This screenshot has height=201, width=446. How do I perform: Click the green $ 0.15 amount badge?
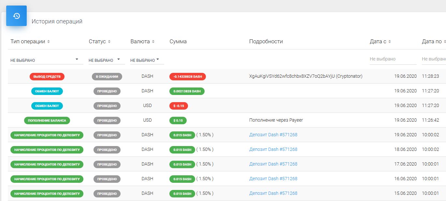click(178, 121)
